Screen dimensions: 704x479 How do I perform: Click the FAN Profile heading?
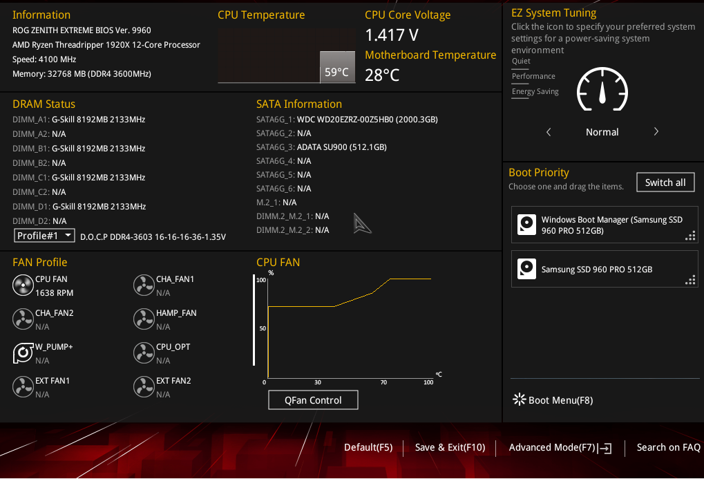(x=40, y=263)
